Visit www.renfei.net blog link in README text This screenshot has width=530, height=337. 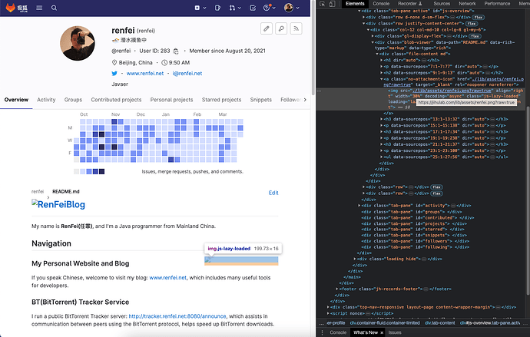click(168, 278)
